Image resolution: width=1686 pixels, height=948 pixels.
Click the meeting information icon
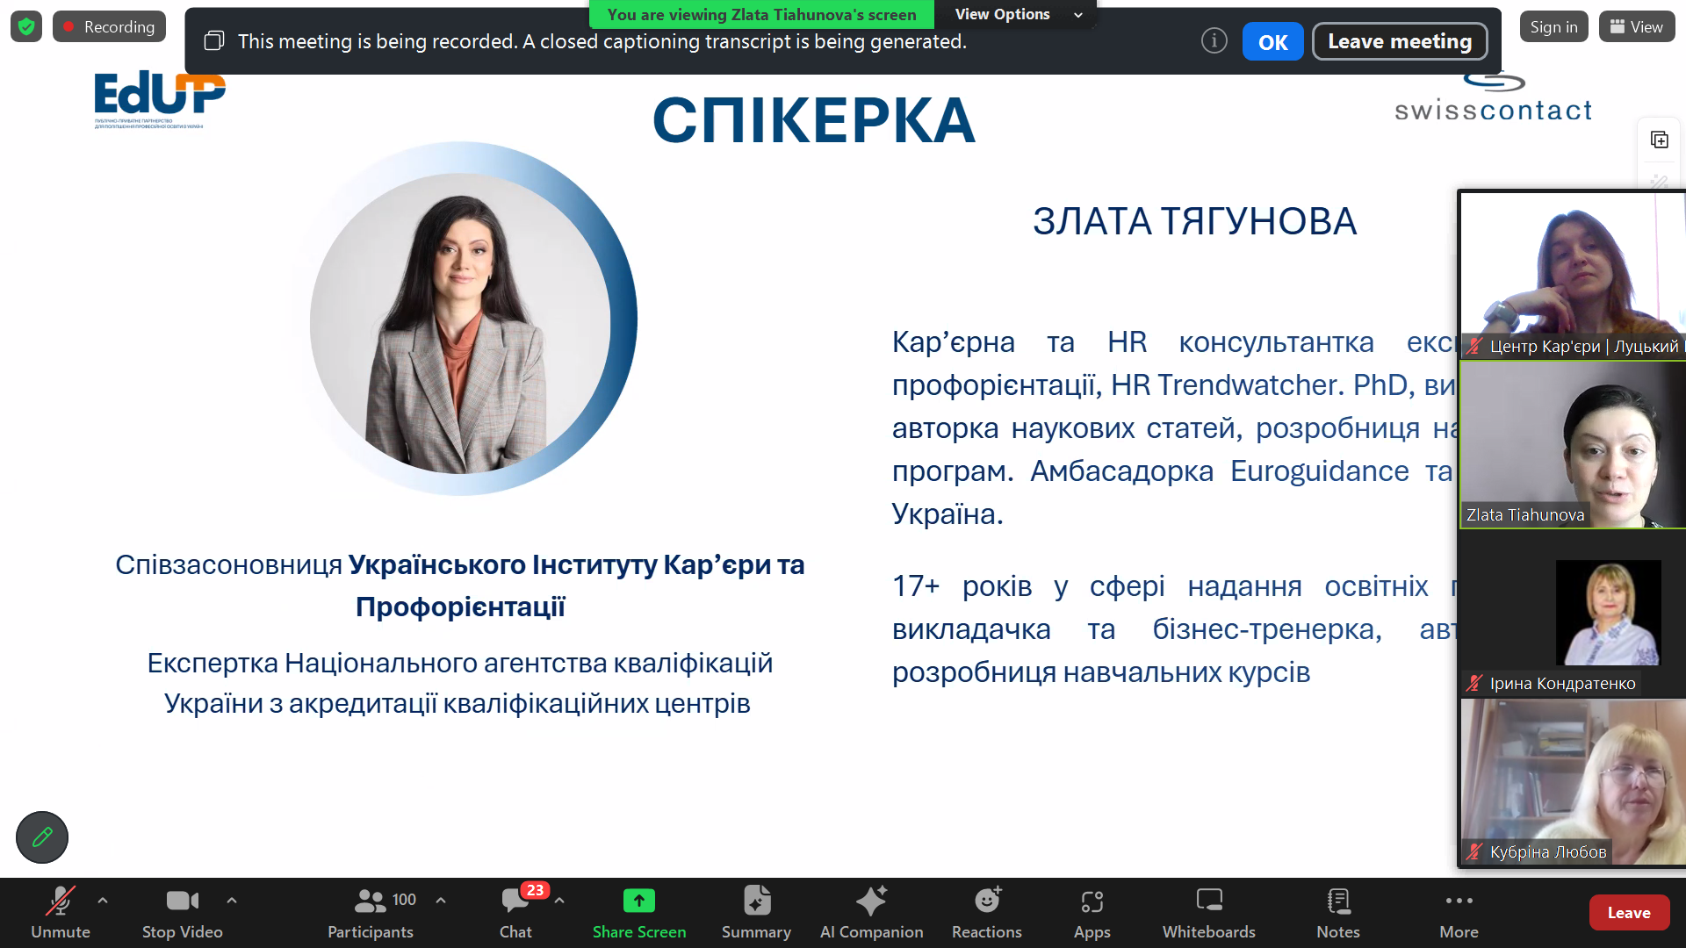[1214, 40]
